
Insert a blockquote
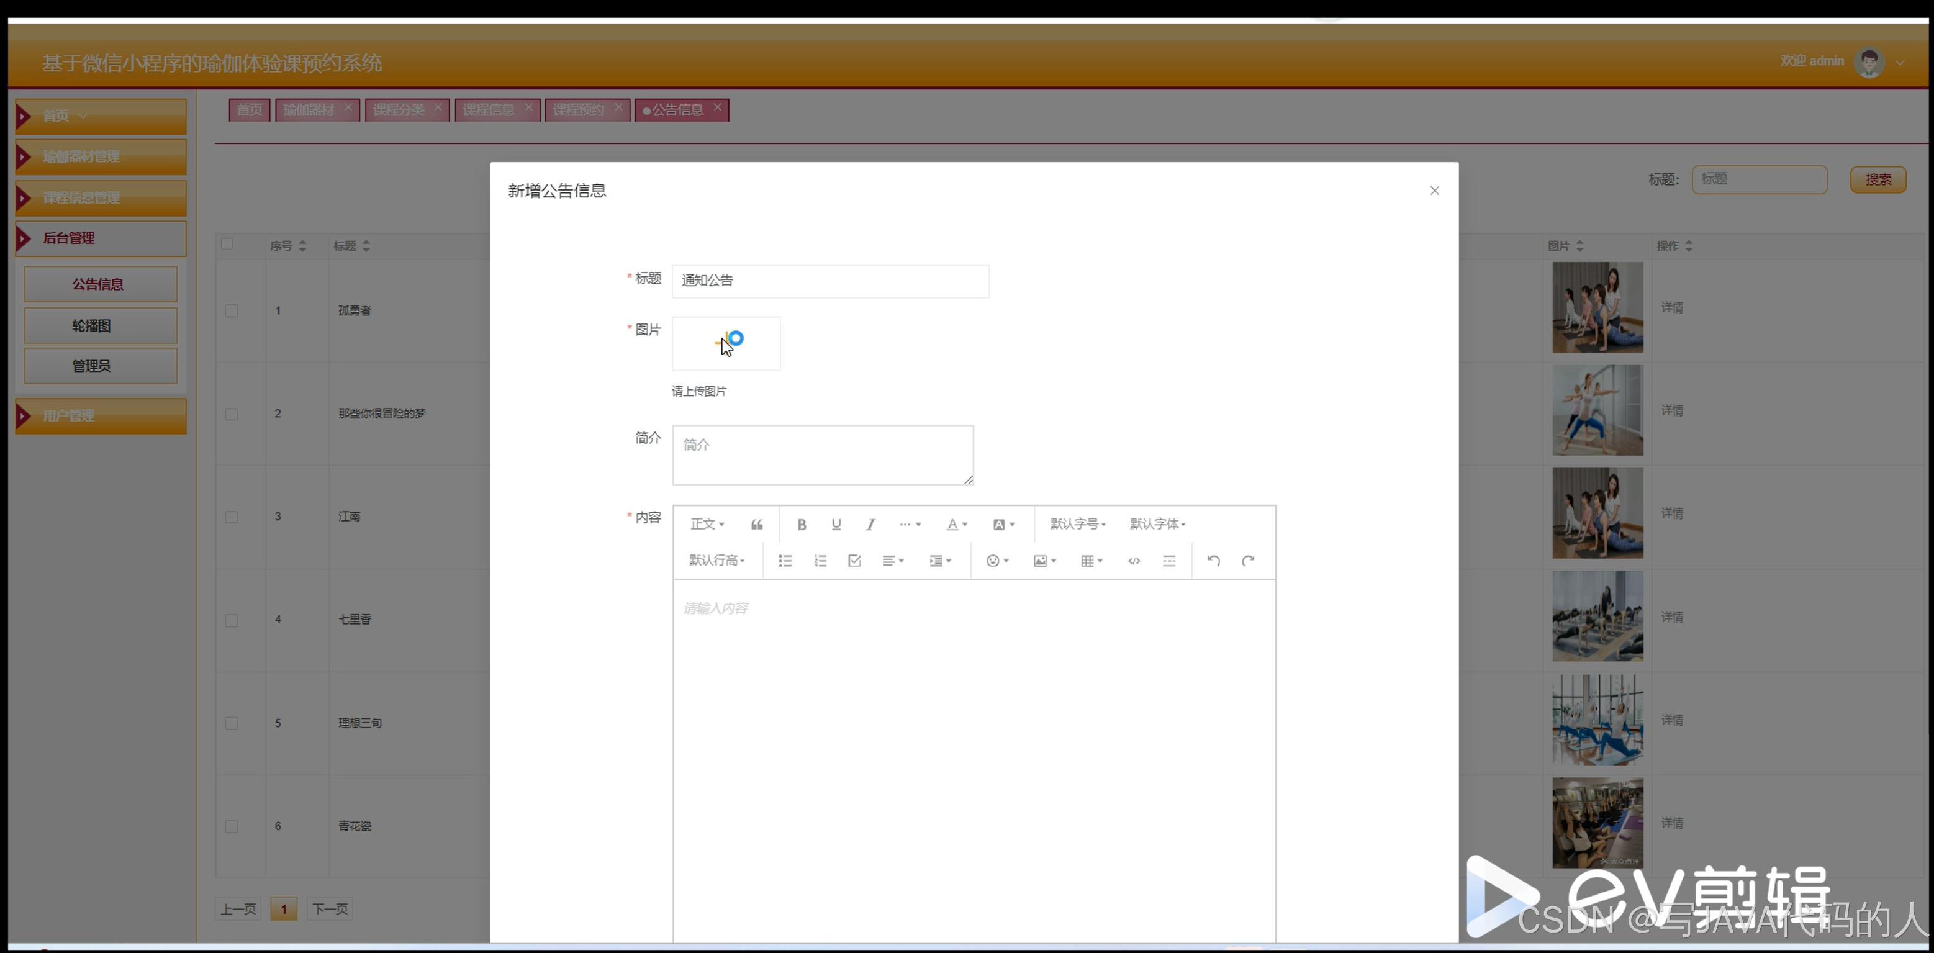click(x=757, y=524)
